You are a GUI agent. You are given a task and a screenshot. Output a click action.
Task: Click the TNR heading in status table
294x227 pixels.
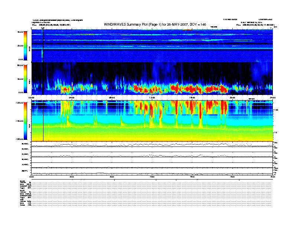pyautogui.click(x=22, y=200)
